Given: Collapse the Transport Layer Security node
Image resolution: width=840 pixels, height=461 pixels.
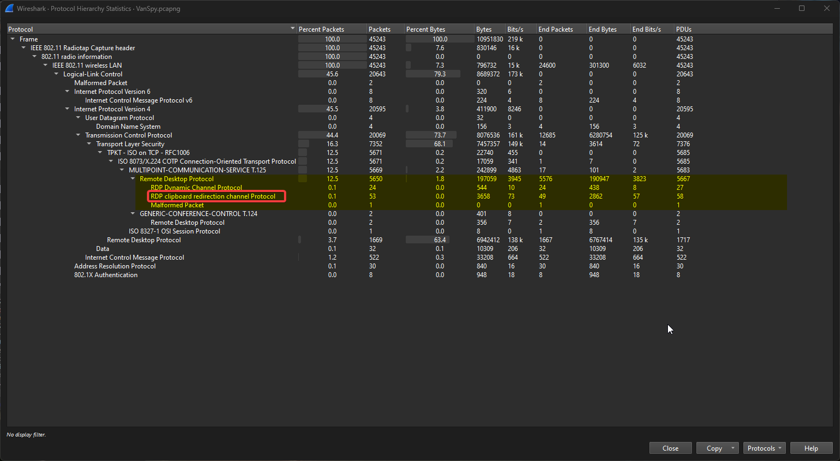Looking at the screenshot, I should pos(89,144).
